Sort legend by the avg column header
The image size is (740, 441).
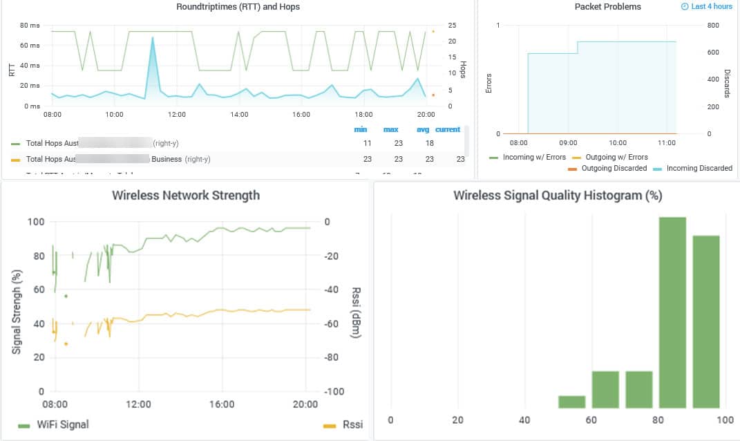pos(423,129)
